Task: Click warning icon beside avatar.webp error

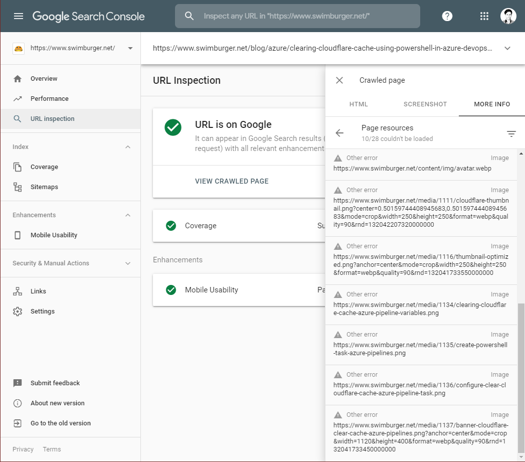Action: (x=338, y=158)
